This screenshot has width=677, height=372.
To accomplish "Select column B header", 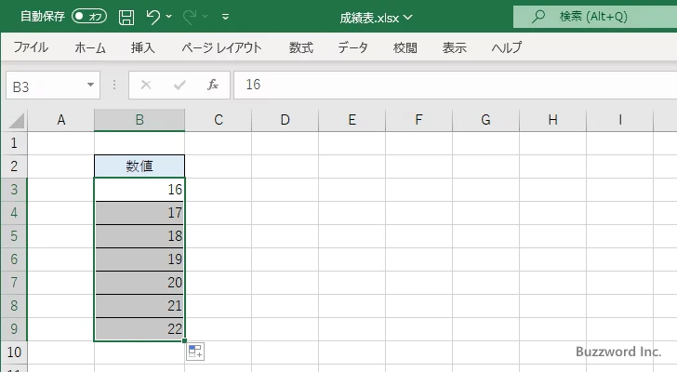I will pyautogui.click(x=139, y=120).
